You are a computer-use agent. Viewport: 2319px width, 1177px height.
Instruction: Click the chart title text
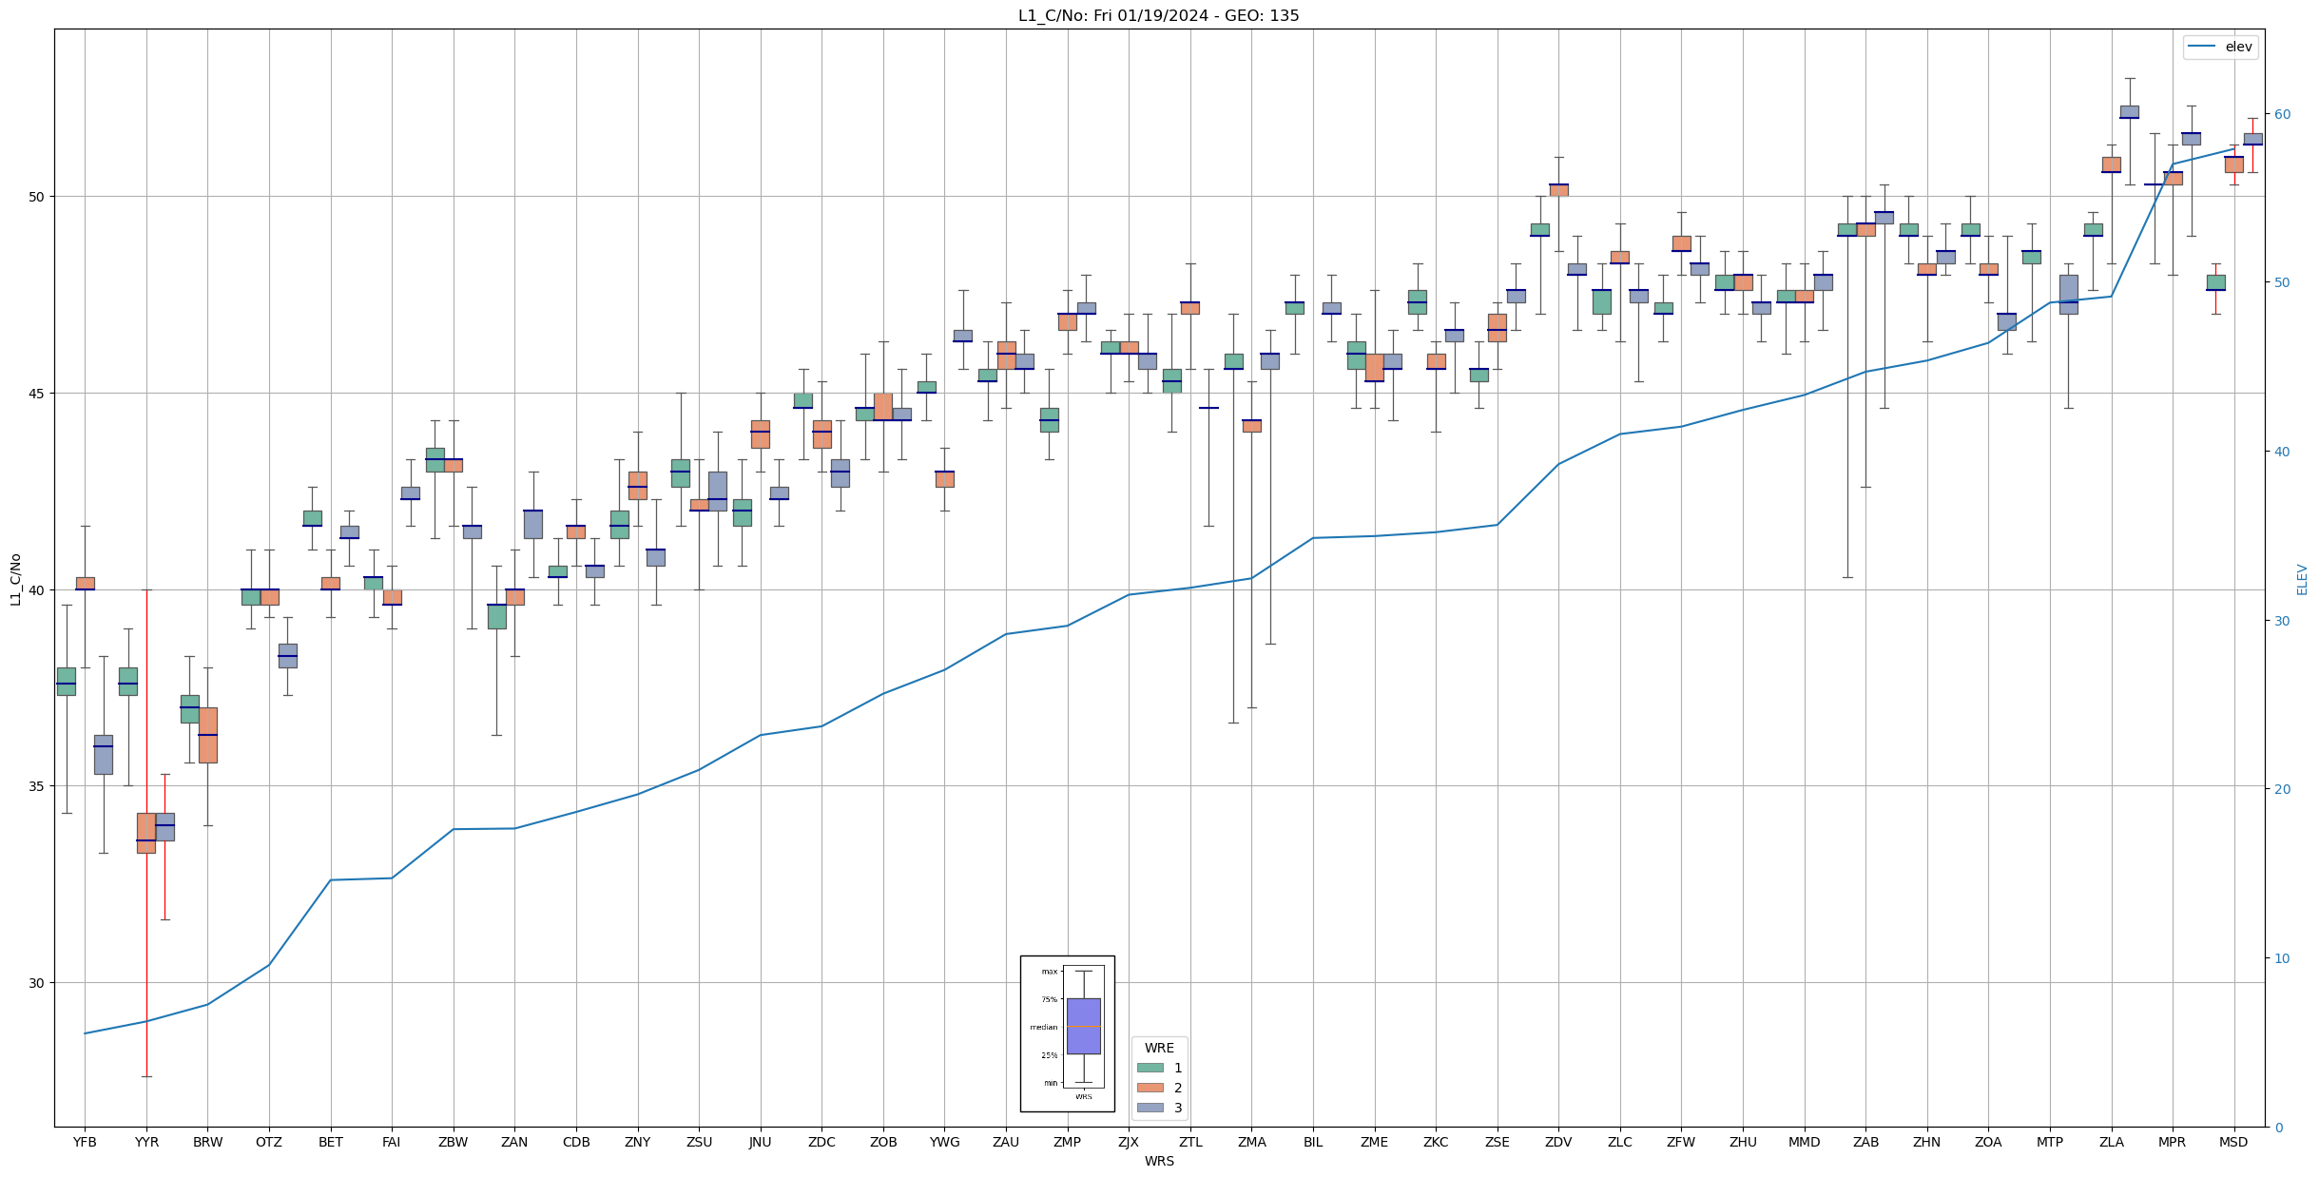[x=1158, y=15]
